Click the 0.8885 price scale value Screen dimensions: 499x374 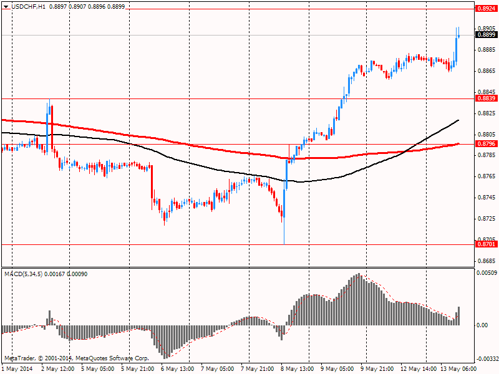pyautogui.click(x=487, y=50)
